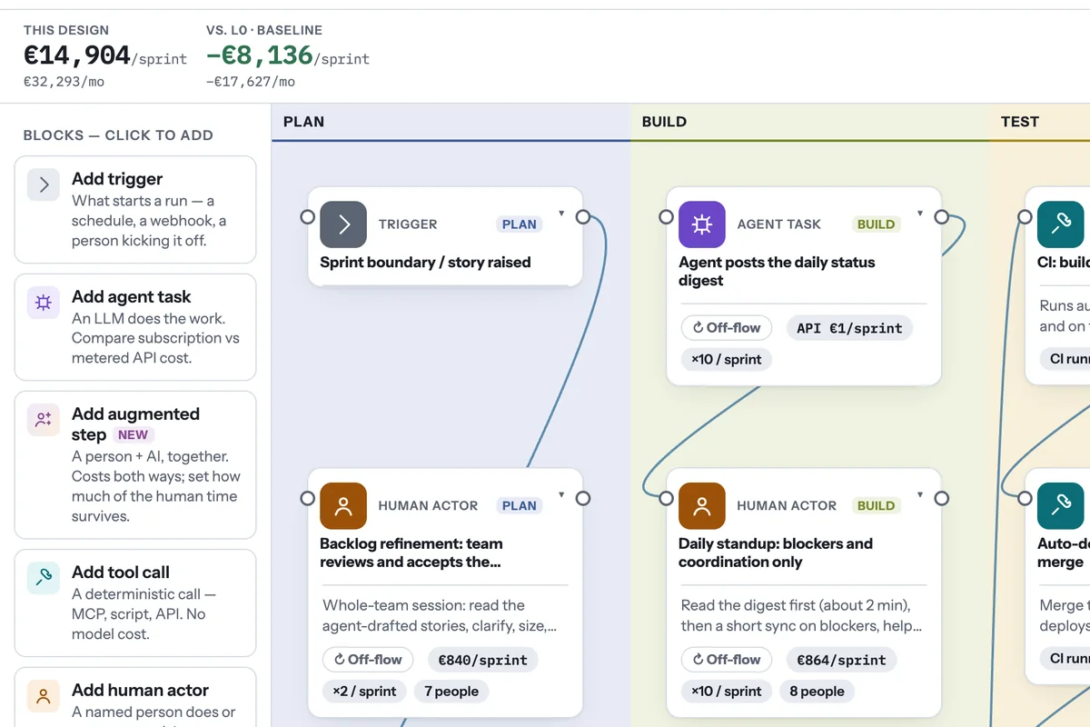Screen dimensions: 1090x727
Task: Open the Backlog refinement node dropdown arrow
Action: [x=561, y=496]
